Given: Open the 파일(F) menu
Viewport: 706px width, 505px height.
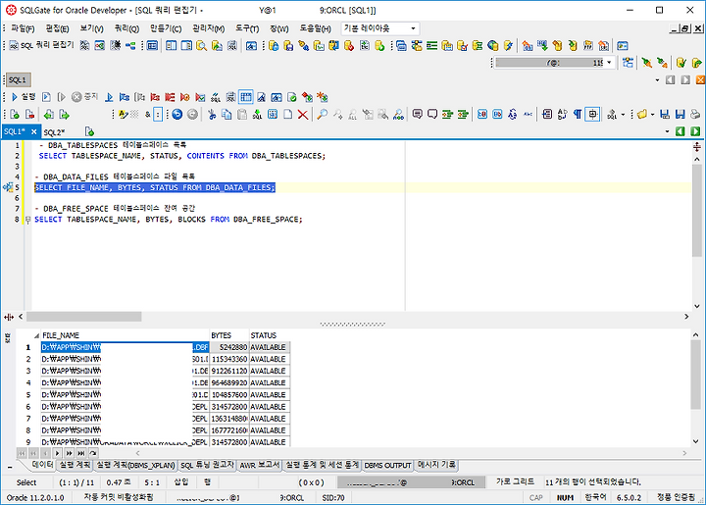Looking at the screenshot, I should [x=23, y=28].
